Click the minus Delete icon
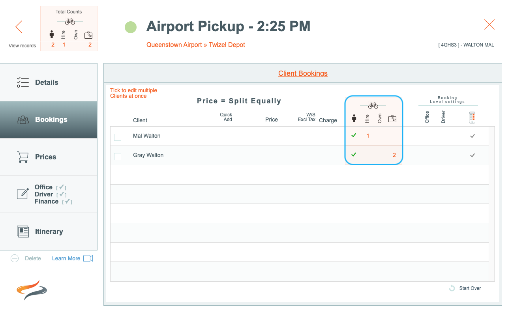The width and height of the screenshot is (510, 312). [x=15, y=258]
